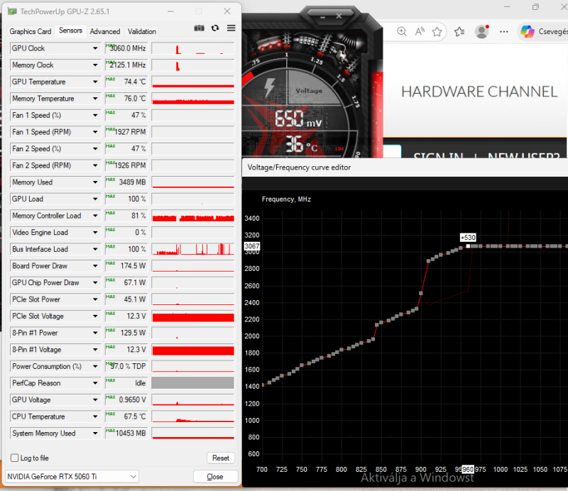Click the SIGN IN link on the webpage
The image size is (568, 491).
click(x=438, y=155)
